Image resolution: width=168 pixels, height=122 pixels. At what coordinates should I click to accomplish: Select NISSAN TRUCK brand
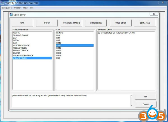point(32,48)
